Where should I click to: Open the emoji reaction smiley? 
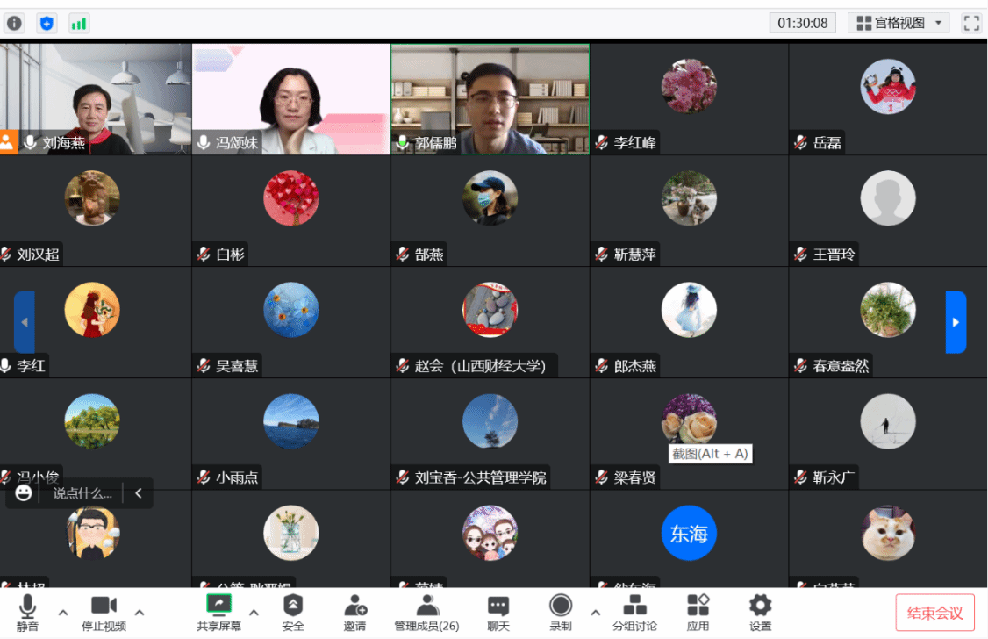(24, 493)
